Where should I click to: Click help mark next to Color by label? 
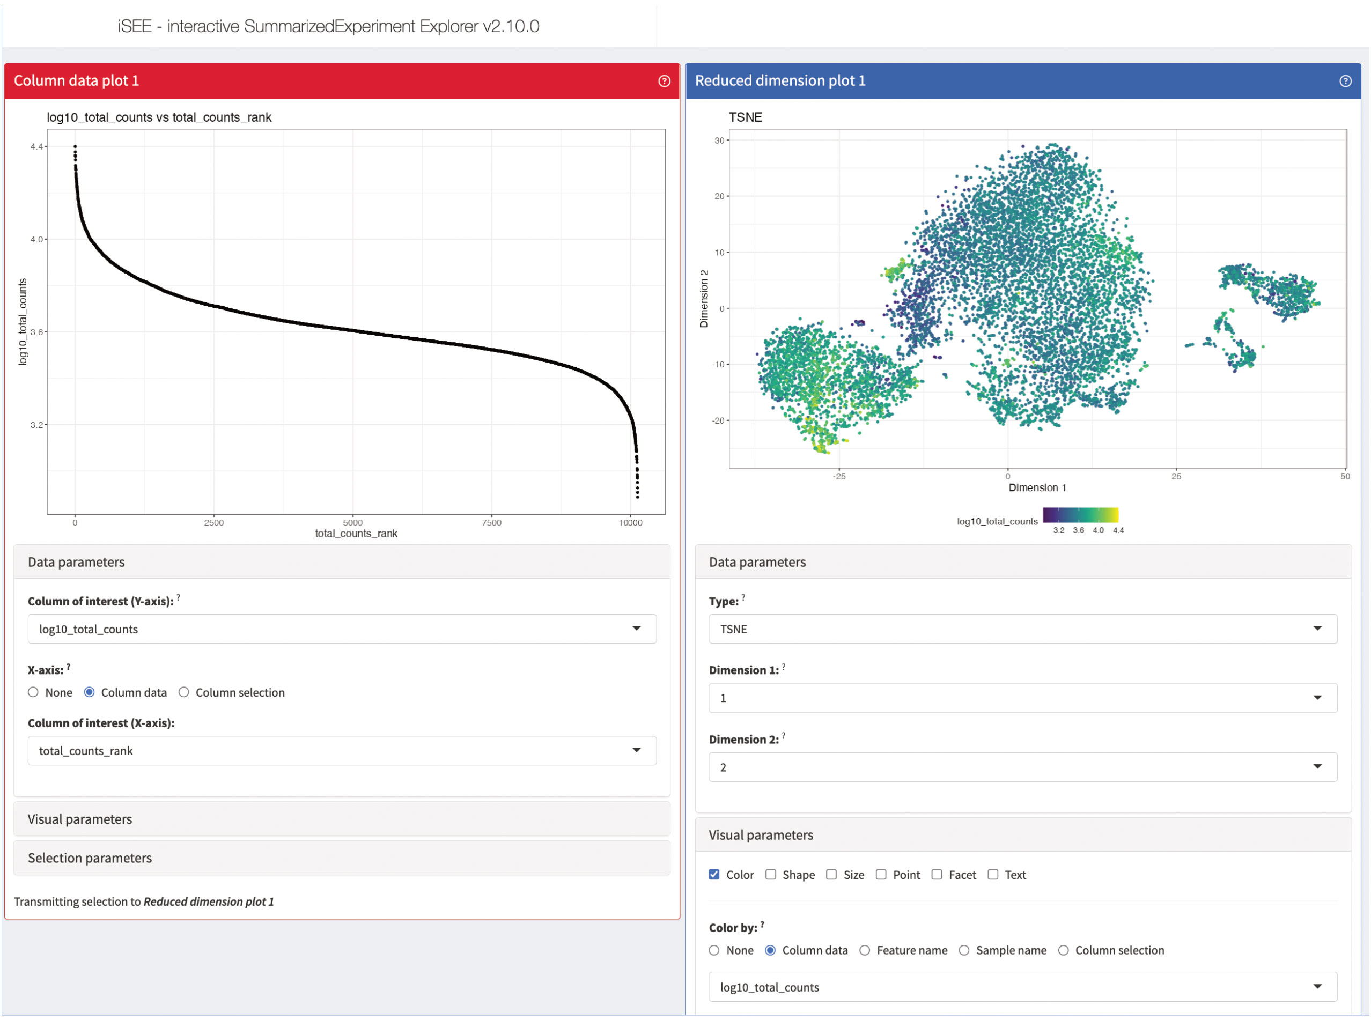[x=763, y=925]
